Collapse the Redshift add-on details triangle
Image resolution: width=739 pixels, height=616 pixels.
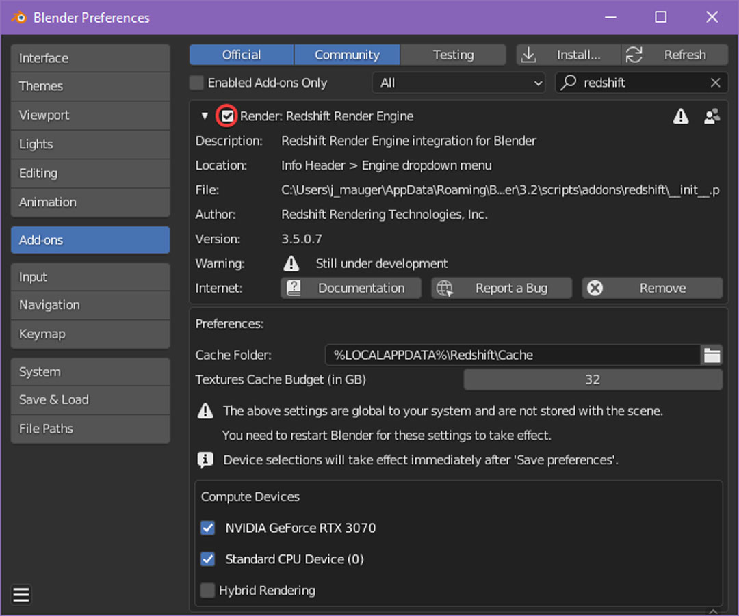[205, 116]
